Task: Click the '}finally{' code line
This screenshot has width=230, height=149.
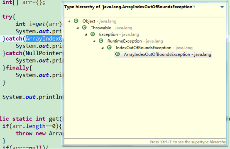Action: [17, 68]
